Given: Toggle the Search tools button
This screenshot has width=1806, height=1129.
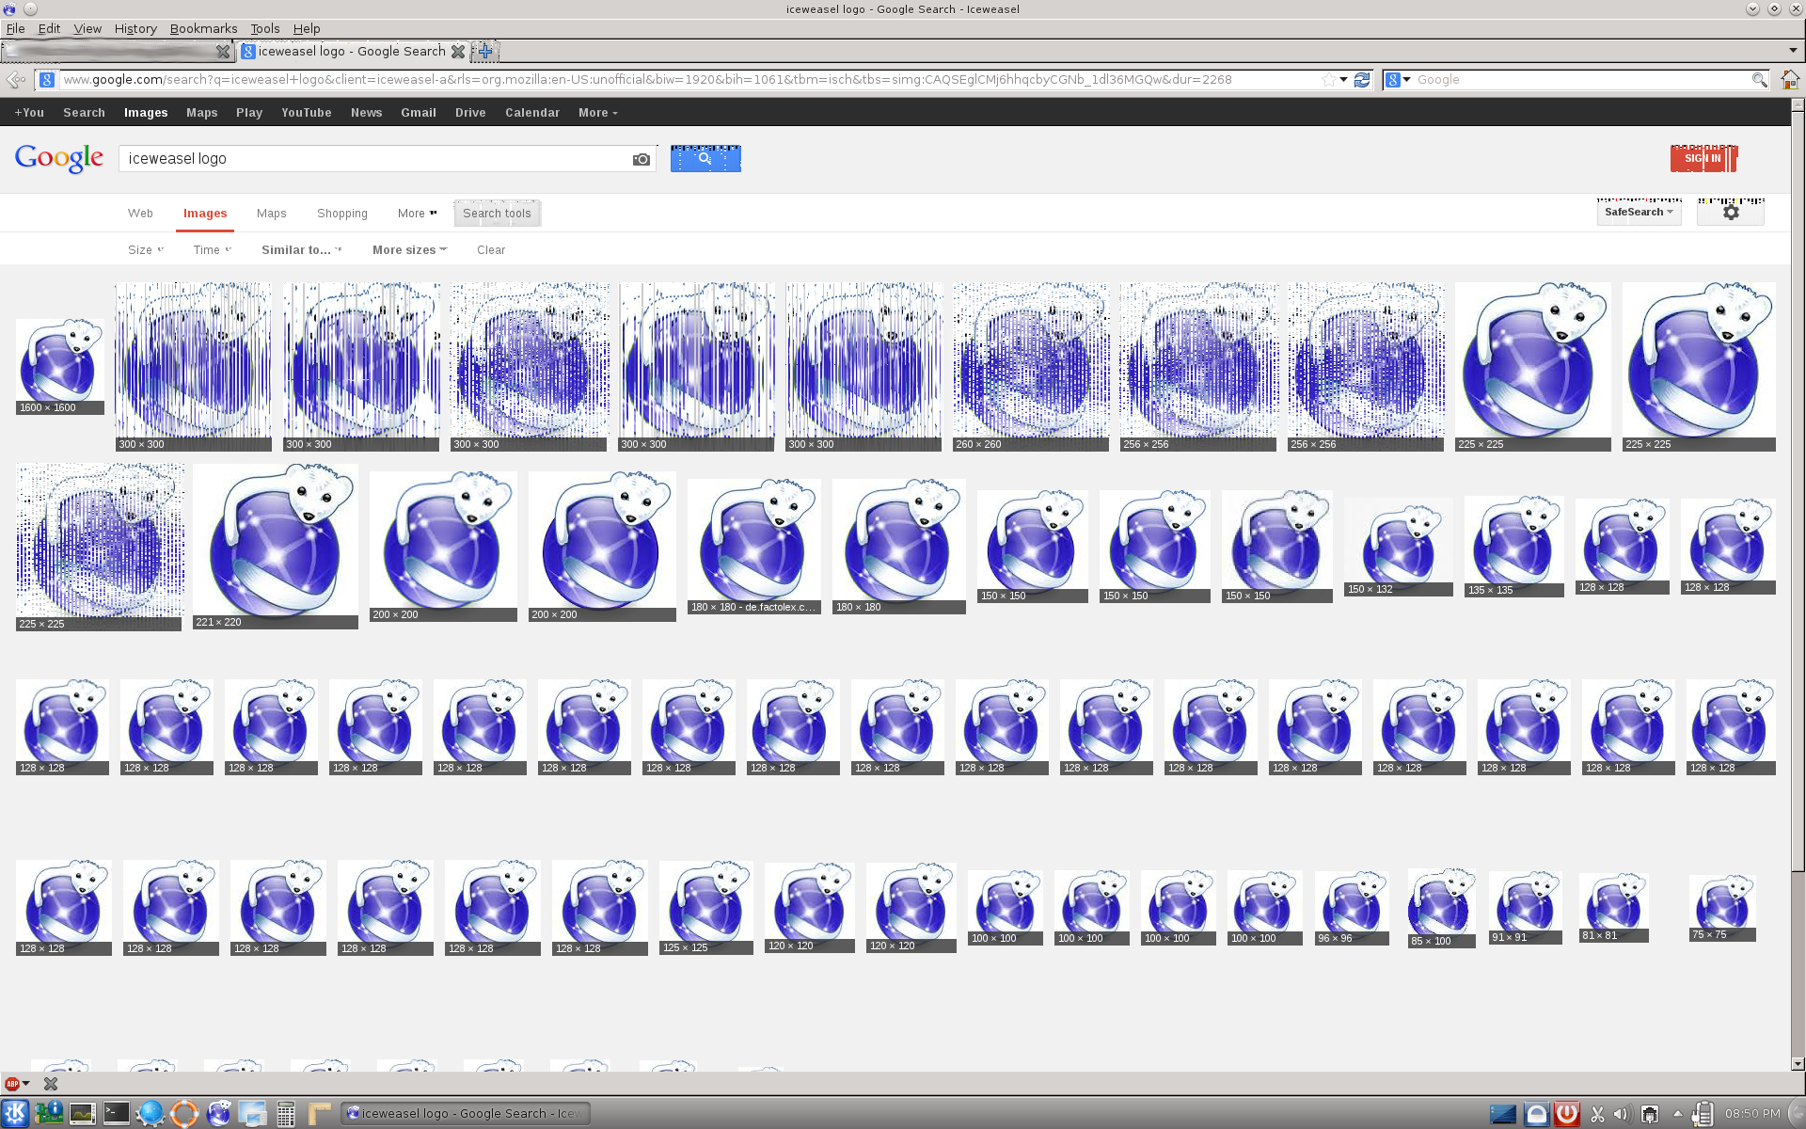Looking at the screenshot, I should pos(497,214).
